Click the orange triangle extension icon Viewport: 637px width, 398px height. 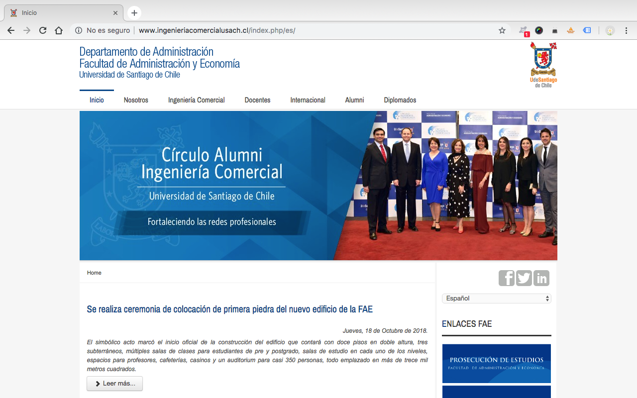[571, 30]
